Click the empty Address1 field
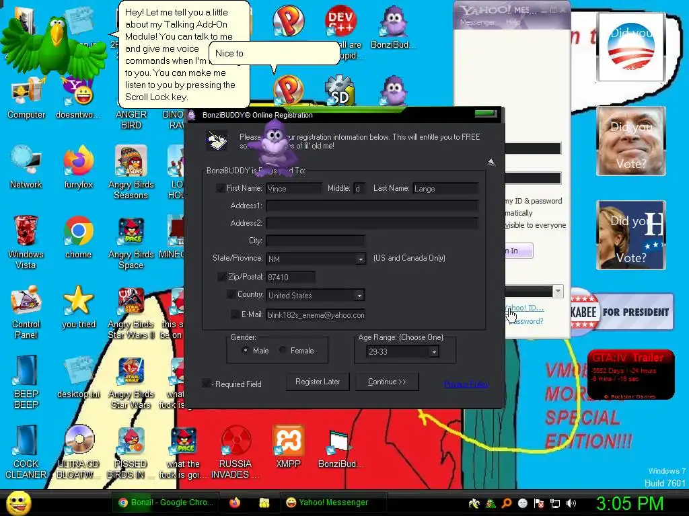 click(371, 206)
